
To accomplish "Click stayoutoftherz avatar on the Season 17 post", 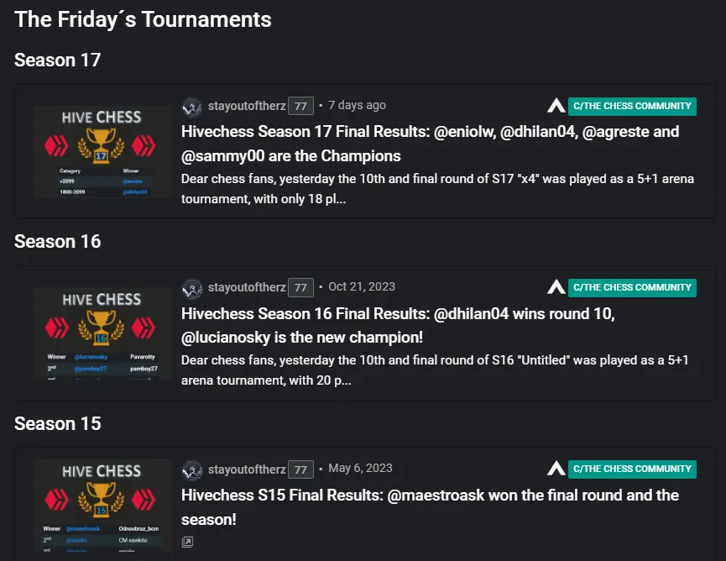I will pos(192,106).
